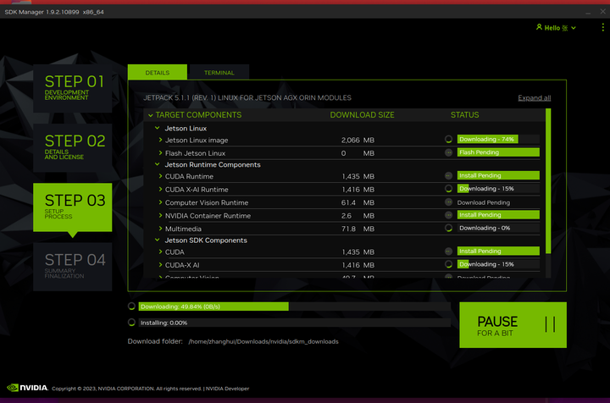This screenshot has height=403, width=610.
Task: Switch to the Terminal tab
Action: [x=219, y=72]
